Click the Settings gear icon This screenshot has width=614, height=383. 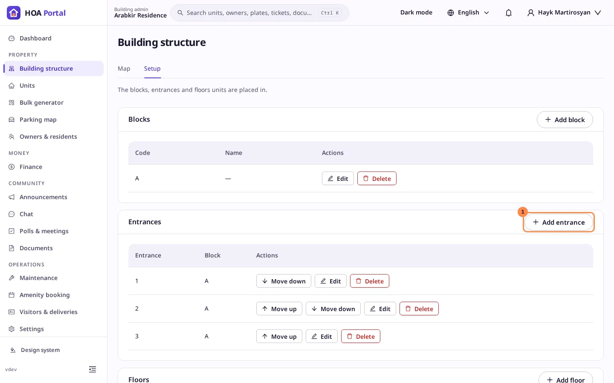[12, 329]
